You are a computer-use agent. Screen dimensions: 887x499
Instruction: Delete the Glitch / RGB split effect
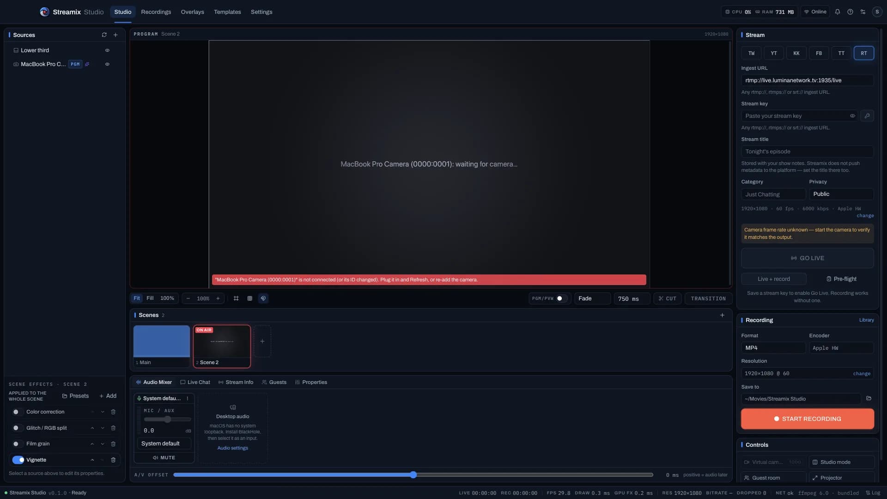coord(113,428)
